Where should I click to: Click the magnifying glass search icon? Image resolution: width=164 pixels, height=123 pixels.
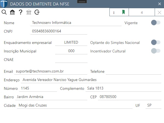click(x=4, y=12)
